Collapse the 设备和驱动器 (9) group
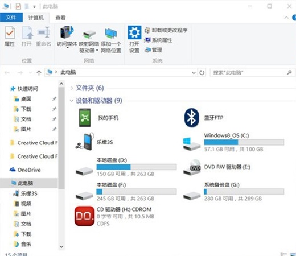Image resolution: width=296 pixels, height=256 pixels. 72,101
